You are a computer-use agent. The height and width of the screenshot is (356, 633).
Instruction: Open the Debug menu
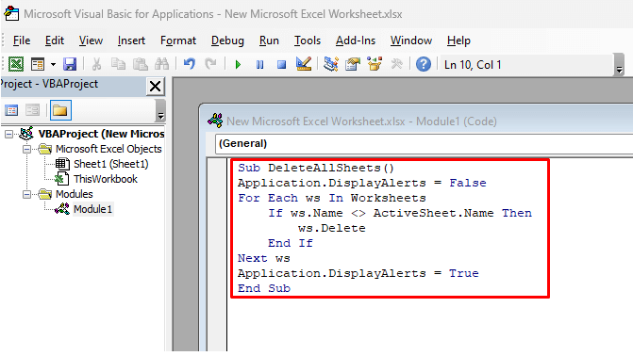point(227,40)
